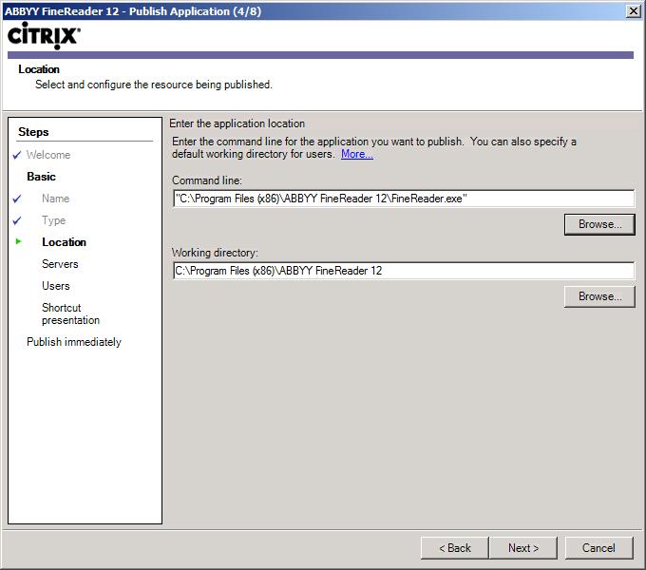646x570 pixels.
Task: Click into the Working directory input field
Action: 404,271
